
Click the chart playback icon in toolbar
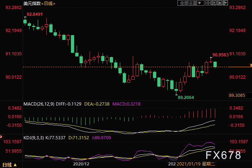(x=220, y=3)
